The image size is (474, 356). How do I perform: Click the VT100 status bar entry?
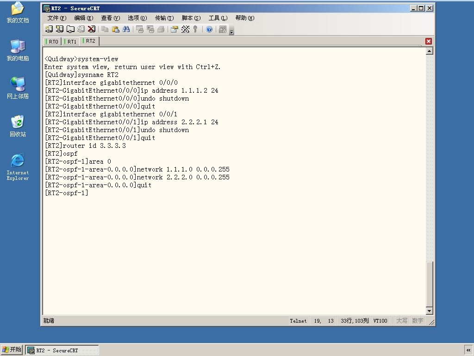point(380,321)
